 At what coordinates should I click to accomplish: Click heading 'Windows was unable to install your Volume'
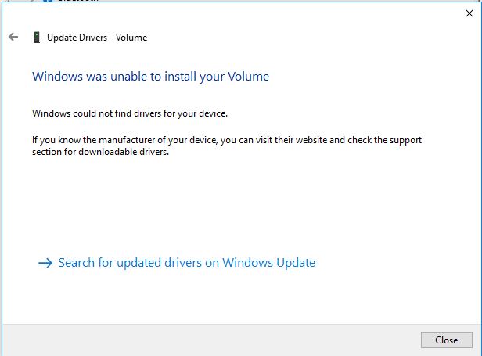150,77
